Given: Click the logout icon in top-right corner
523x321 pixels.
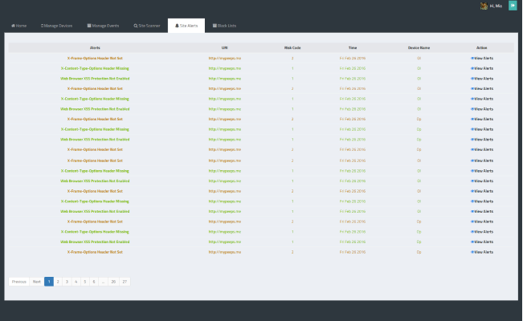Looking at the screenshot, I should tap(513, 6).
